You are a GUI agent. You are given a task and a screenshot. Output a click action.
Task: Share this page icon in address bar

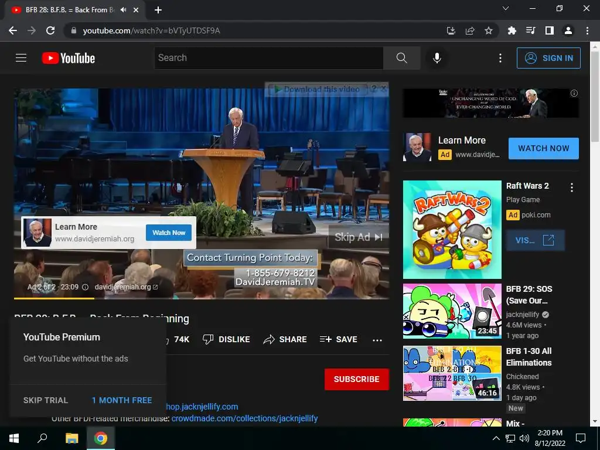point(470,30)
